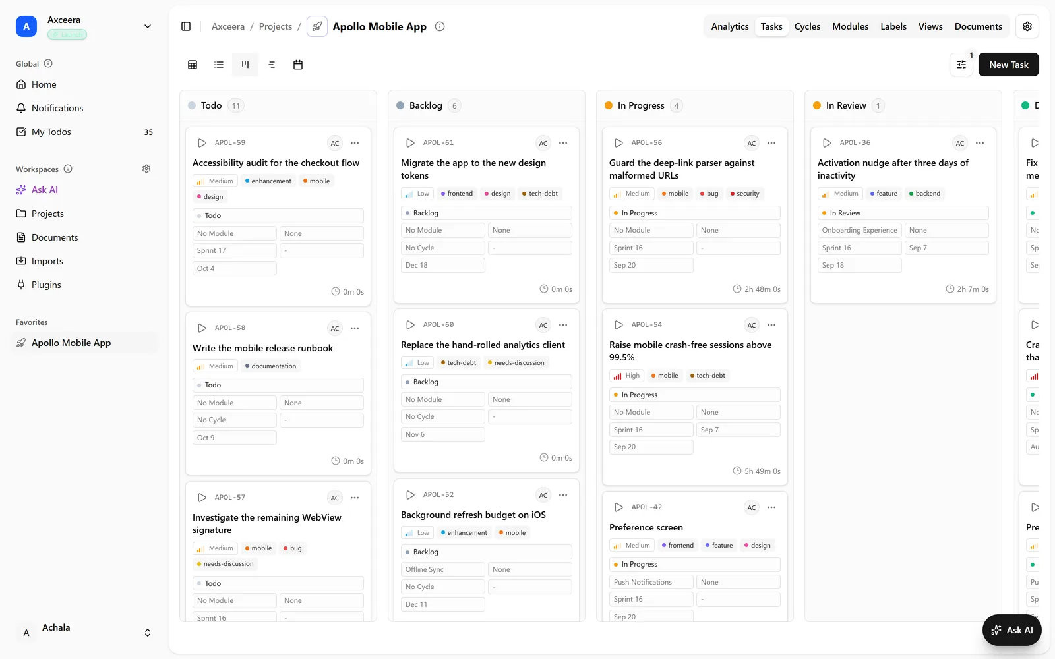Click the needs-discussion label on APOL-60
The image size is (1055, 659).
click(x=516, y=363)
